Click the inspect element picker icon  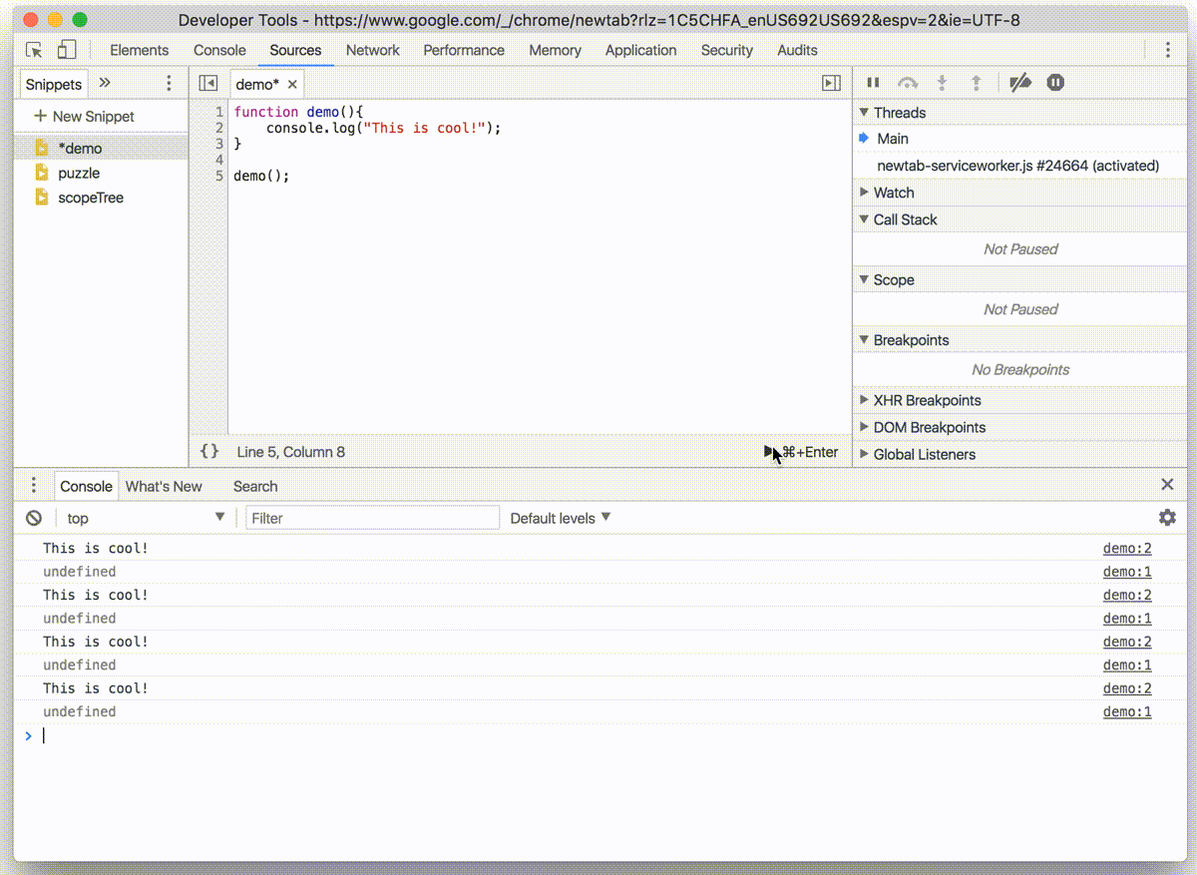click(x=34, y=50)
